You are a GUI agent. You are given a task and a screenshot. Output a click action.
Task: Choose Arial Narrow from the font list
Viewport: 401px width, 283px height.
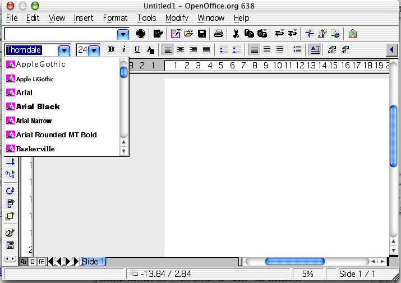pos(62,120)
